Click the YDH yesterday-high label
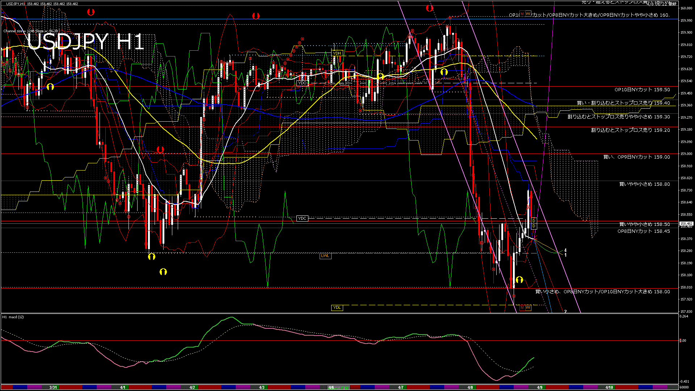Screen dimensions: 695x391 click(x=337, y=53)
